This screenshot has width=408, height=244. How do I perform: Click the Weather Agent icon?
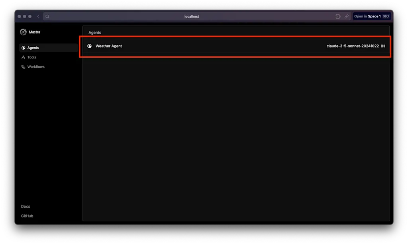click(90, 46)
